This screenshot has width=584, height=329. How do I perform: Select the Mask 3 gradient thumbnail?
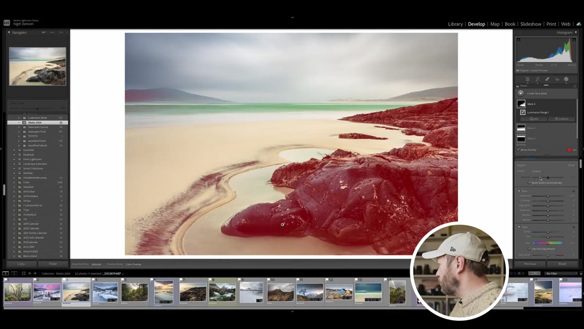521,128
